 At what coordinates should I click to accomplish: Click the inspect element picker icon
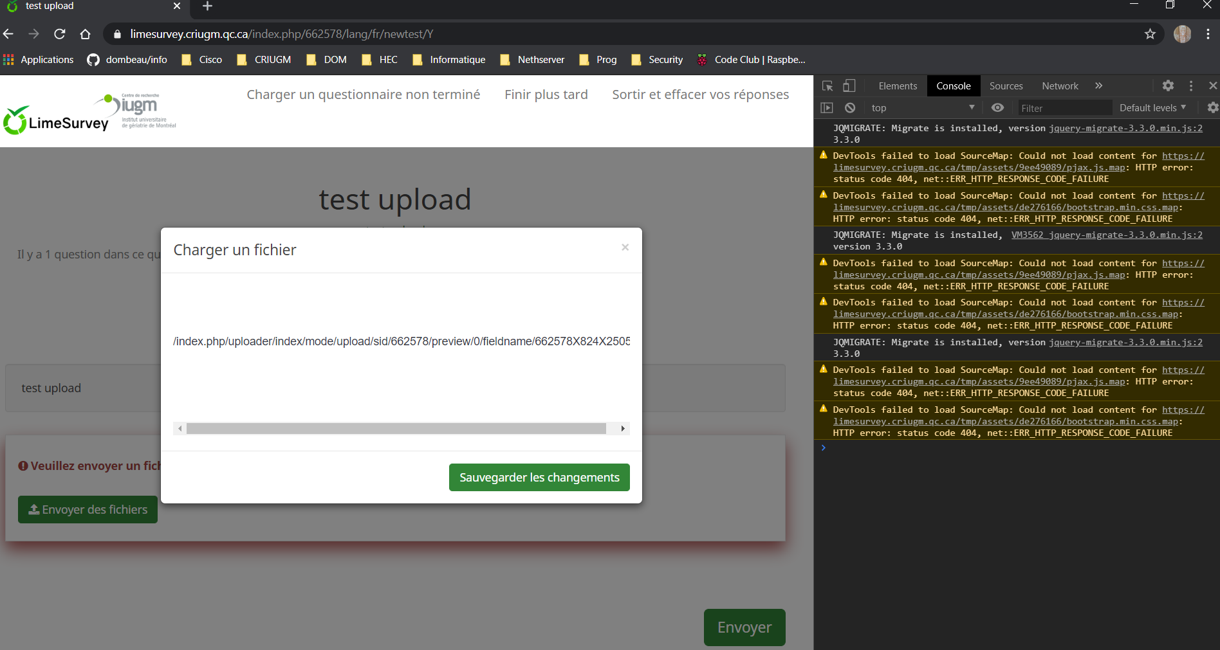click(827, 86)
